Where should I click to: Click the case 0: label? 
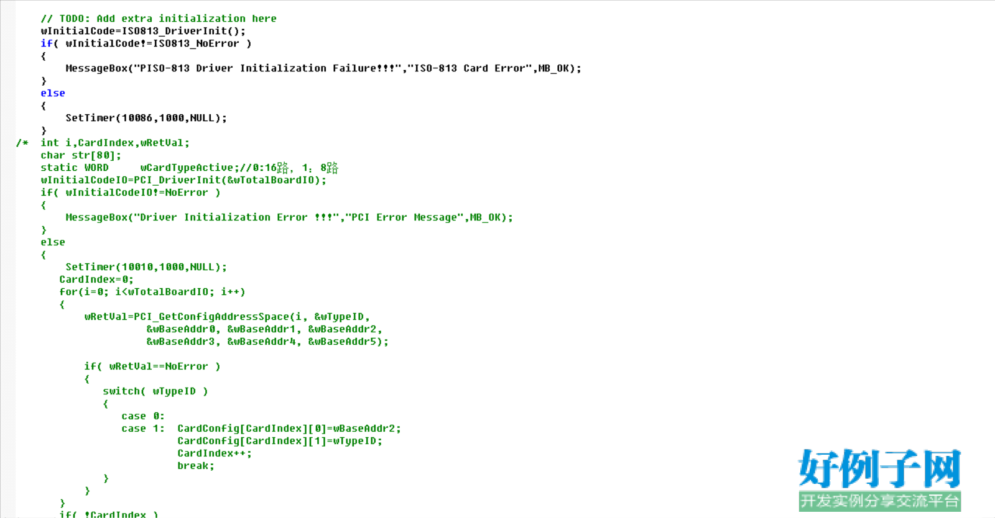click(143, 416)
